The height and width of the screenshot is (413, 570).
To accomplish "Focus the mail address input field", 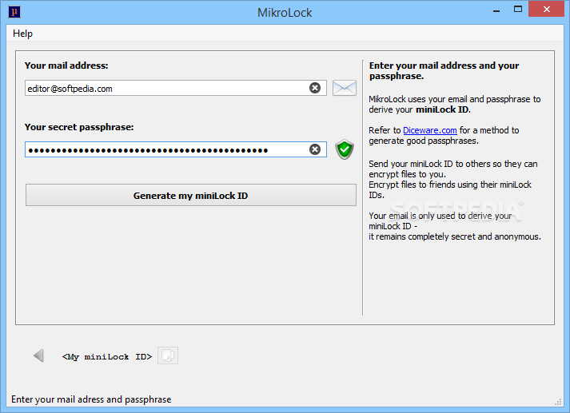I will tap(176, 88).
